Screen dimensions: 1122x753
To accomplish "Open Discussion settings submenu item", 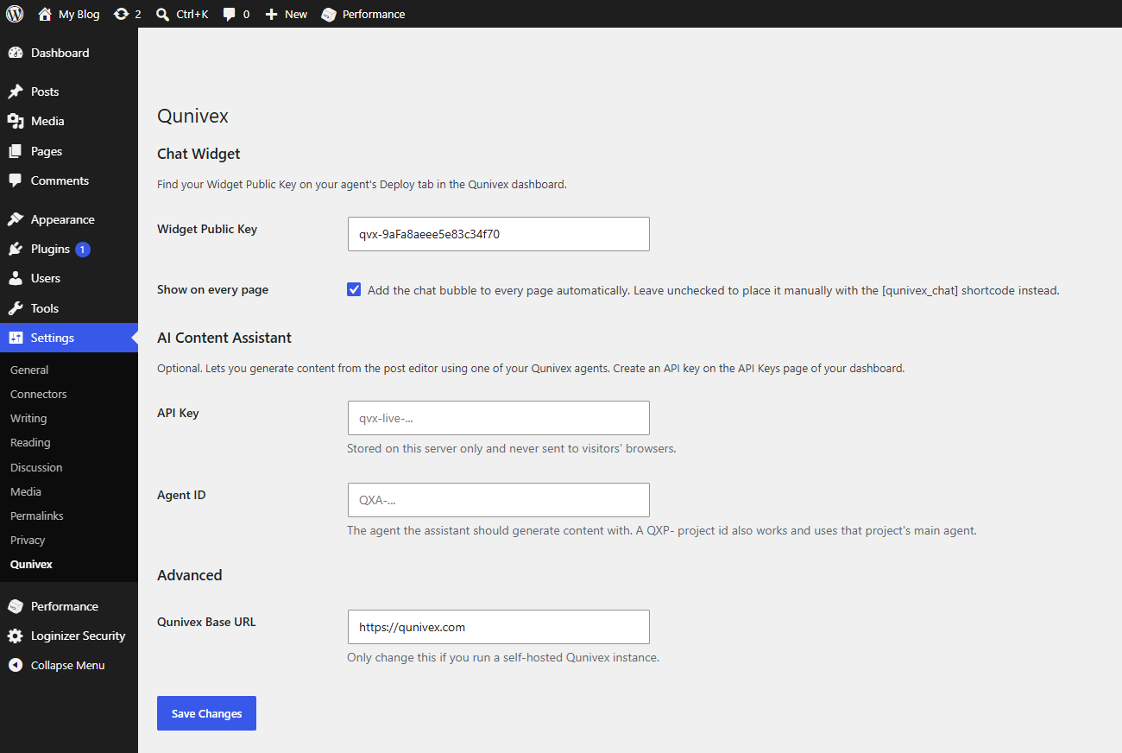I will [36, 467].
